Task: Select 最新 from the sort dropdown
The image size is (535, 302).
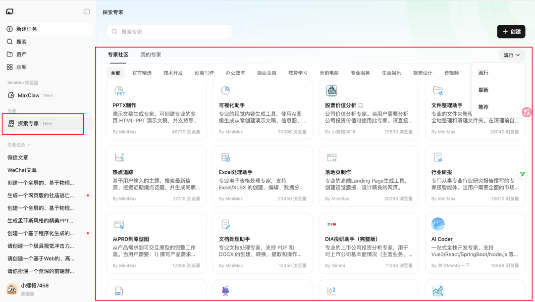Action: [483, 90]
